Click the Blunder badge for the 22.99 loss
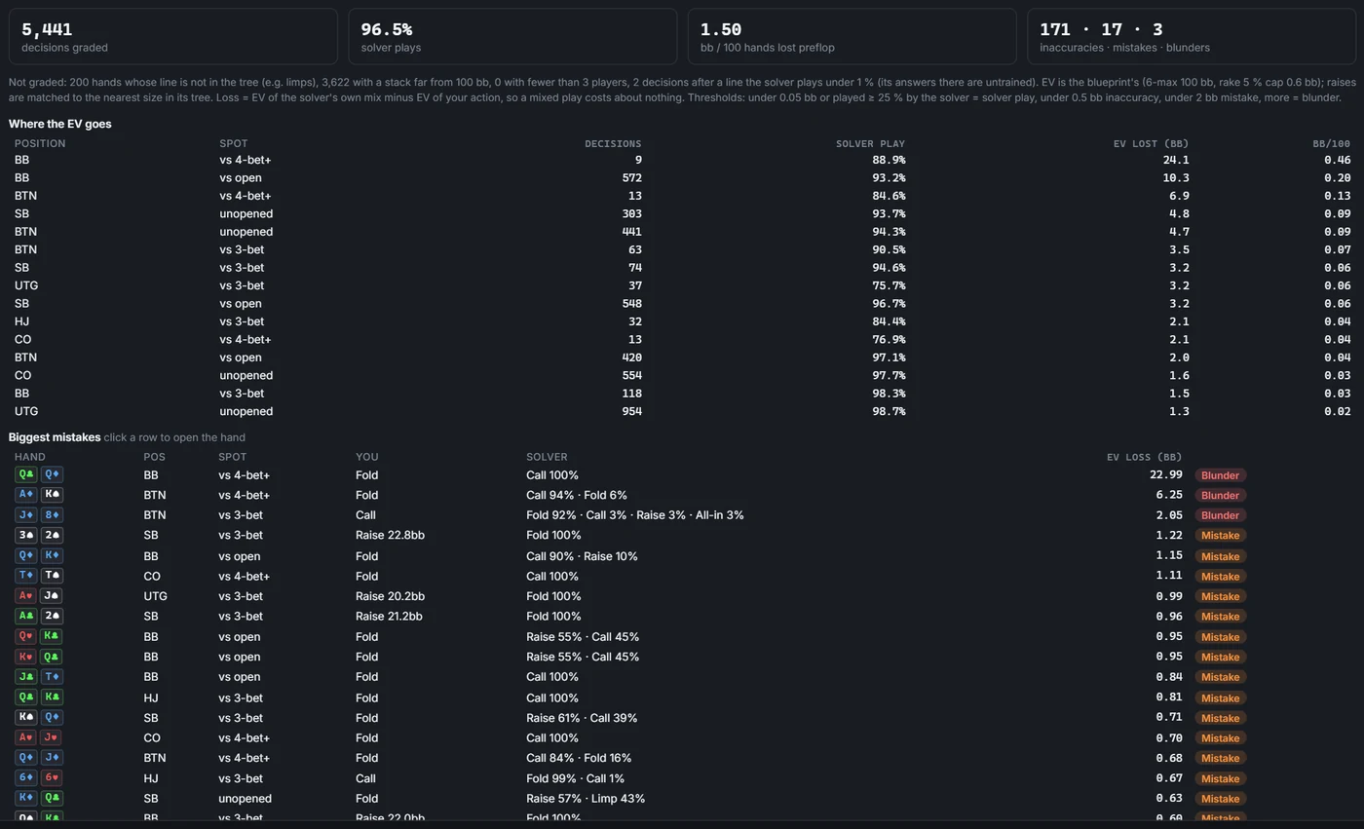The height and width of the screenshot is (829, 1364). pos(1220,475)
